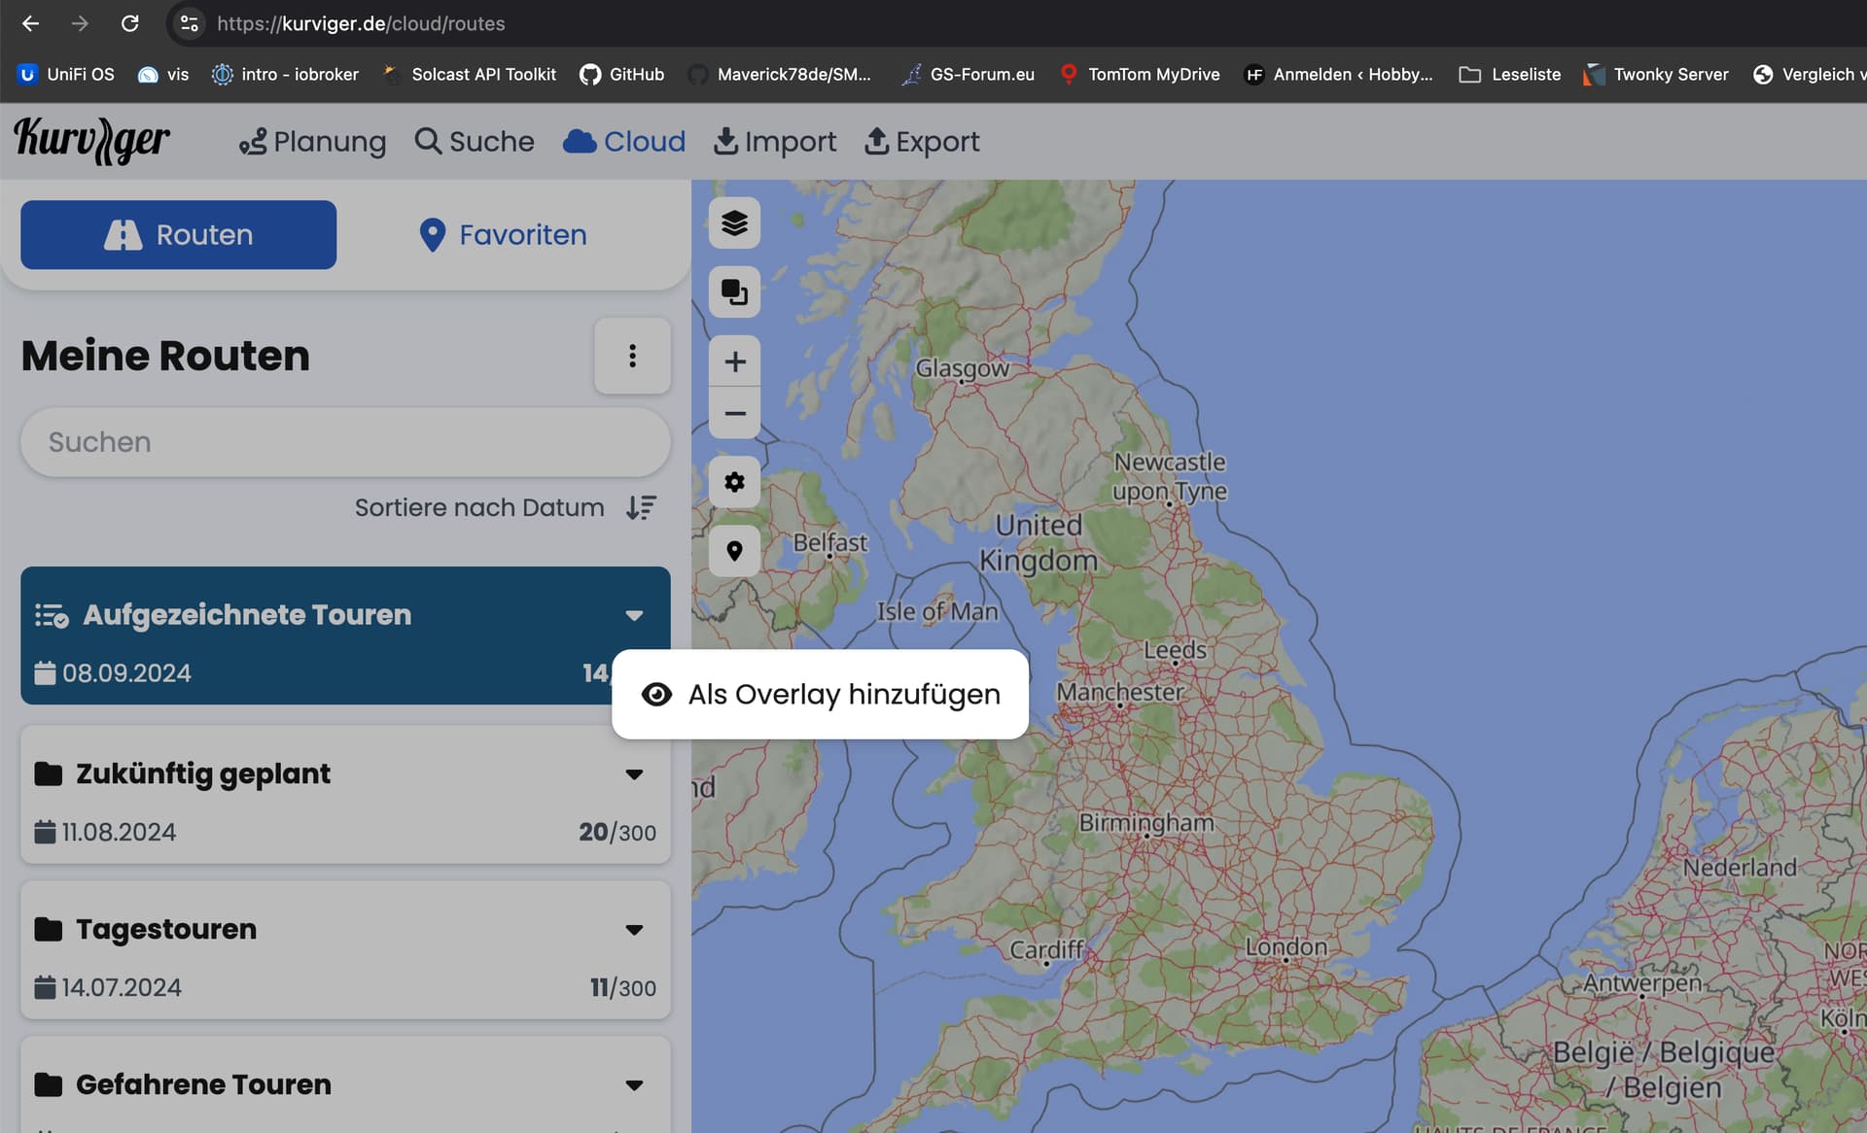Click list icon of Aufgezeichnete Touren

[52, 615]
